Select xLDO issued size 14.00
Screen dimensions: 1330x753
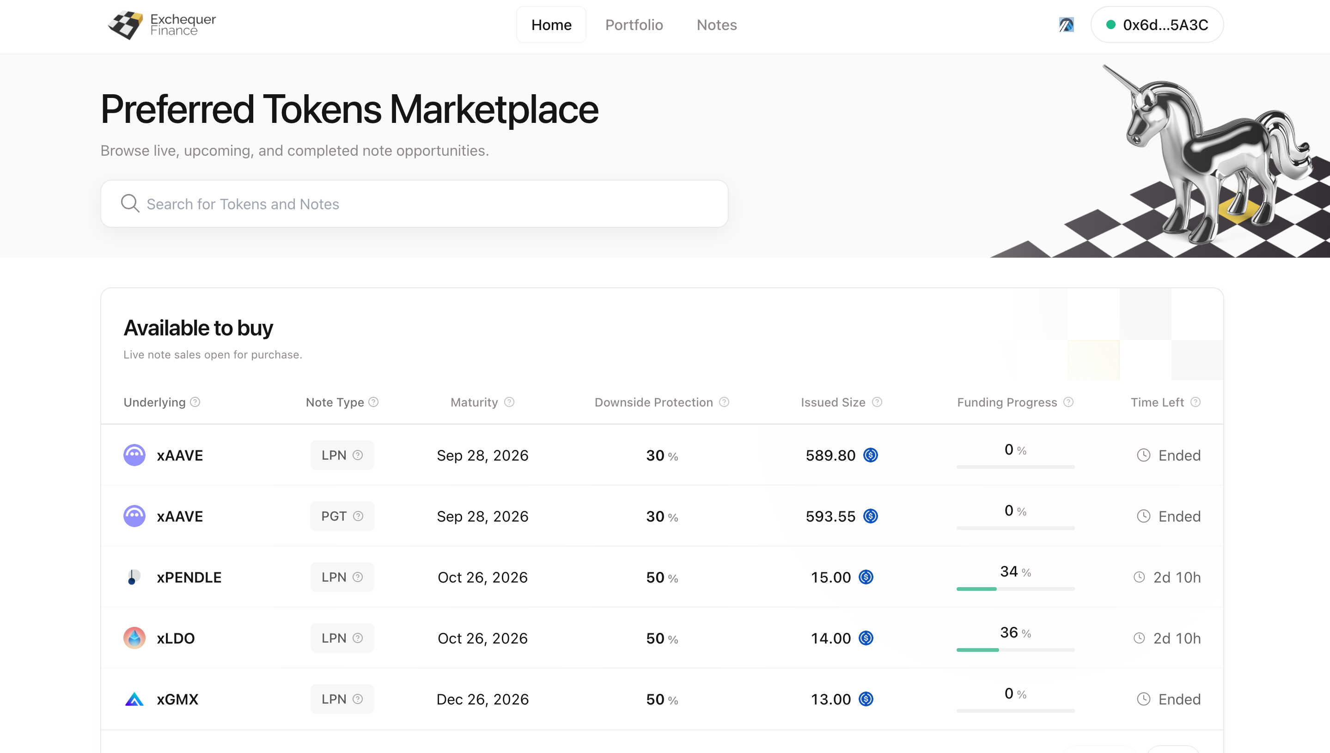830,638
